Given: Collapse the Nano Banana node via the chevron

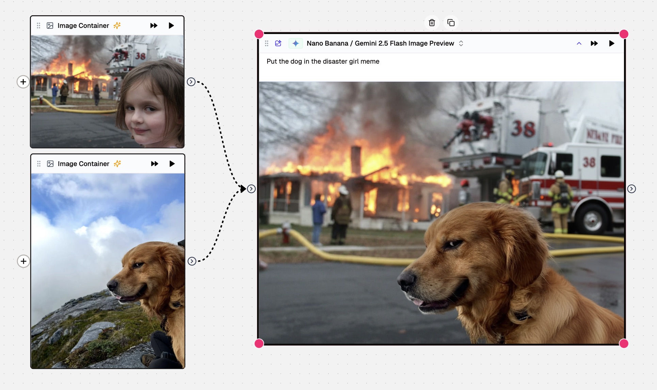Looking at the screenshot, I should click(579, 43).
